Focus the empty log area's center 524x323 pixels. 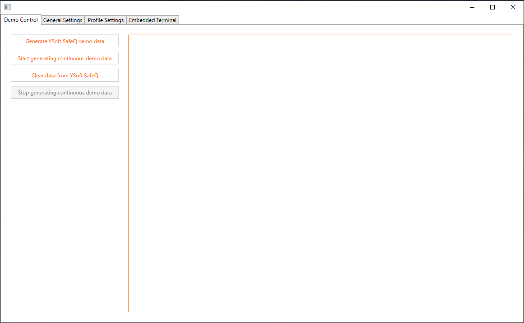(321, 173)
